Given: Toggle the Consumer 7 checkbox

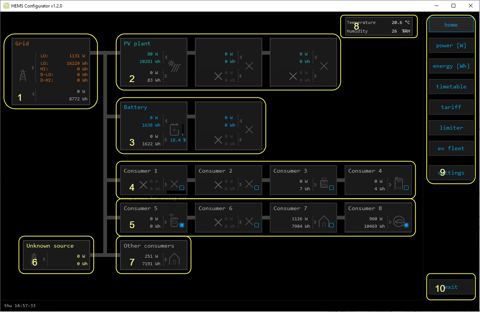Looking at the screenshot, I should pos(331,225).
